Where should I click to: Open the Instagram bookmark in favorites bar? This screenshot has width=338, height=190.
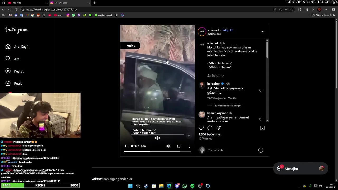(68, 15)
